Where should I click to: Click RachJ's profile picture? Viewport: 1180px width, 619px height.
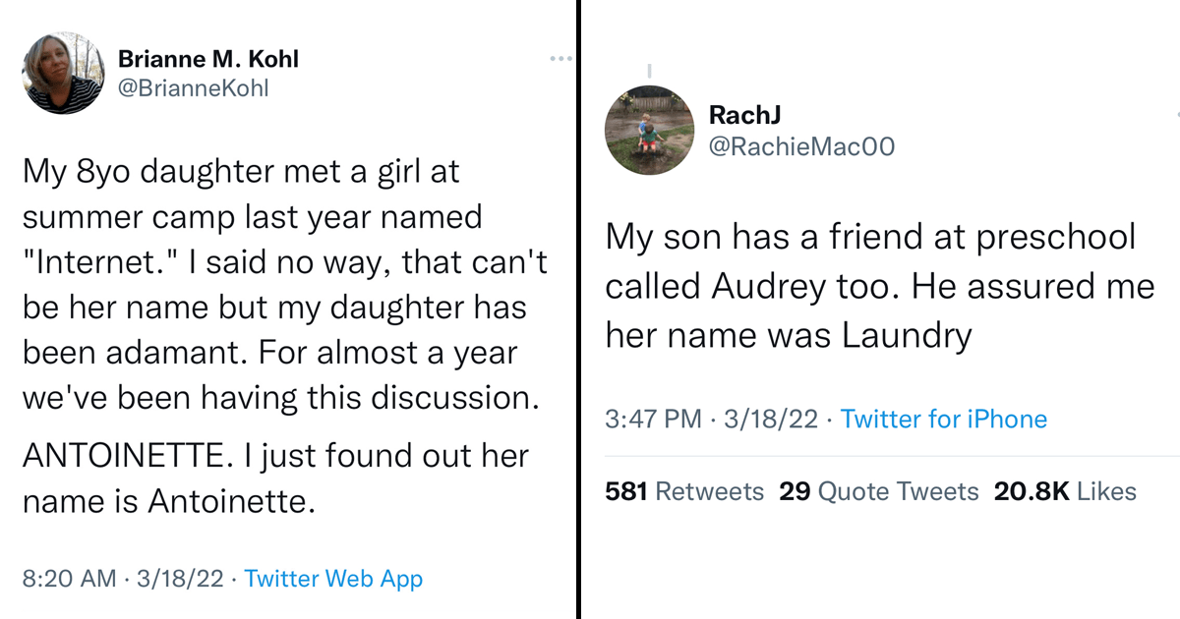click(x=645, y=131)
